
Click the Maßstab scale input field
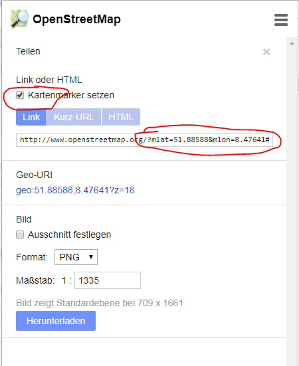[108, 280]
